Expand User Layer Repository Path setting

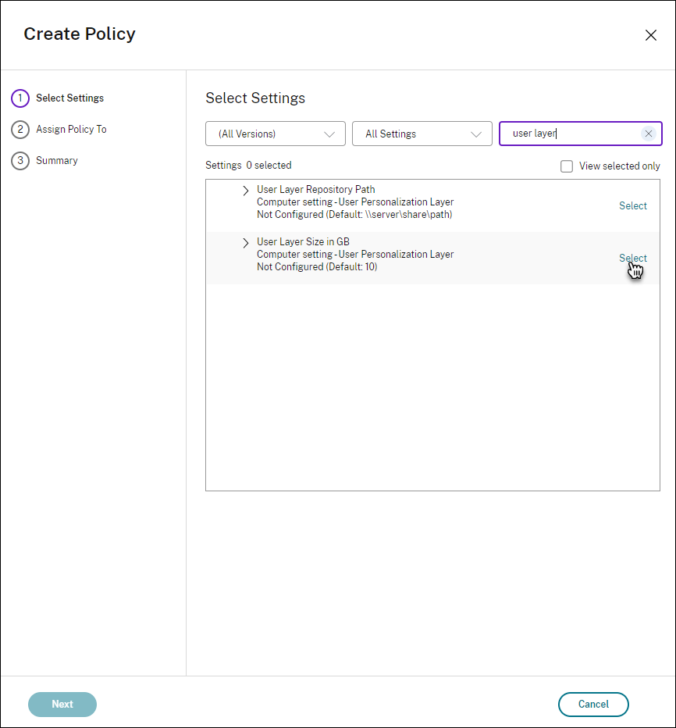pyautogui.click(x=246, y=191)
